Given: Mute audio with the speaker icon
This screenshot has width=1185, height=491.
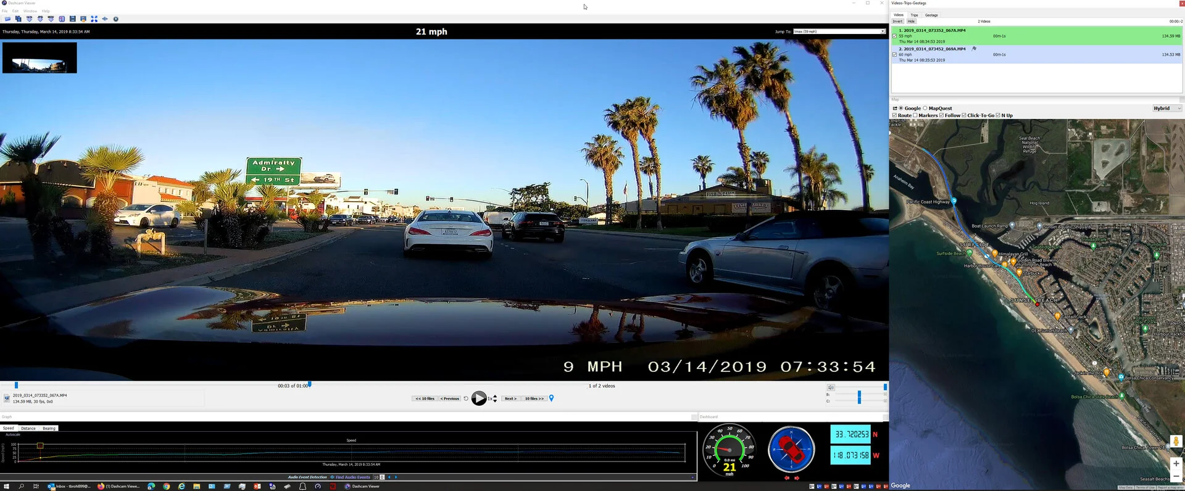Looking at the screenshot, I should (831, 387).
